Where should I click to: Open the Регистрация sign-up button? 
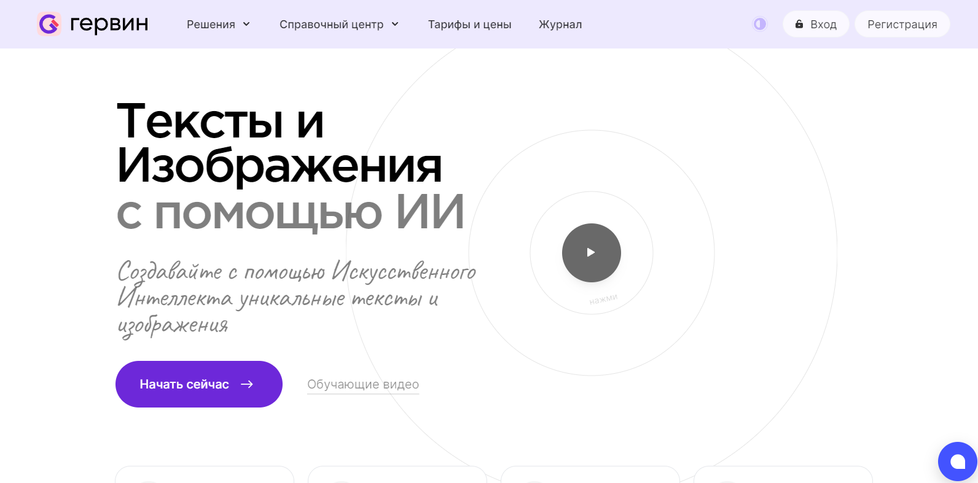click(x=902, y=24)
